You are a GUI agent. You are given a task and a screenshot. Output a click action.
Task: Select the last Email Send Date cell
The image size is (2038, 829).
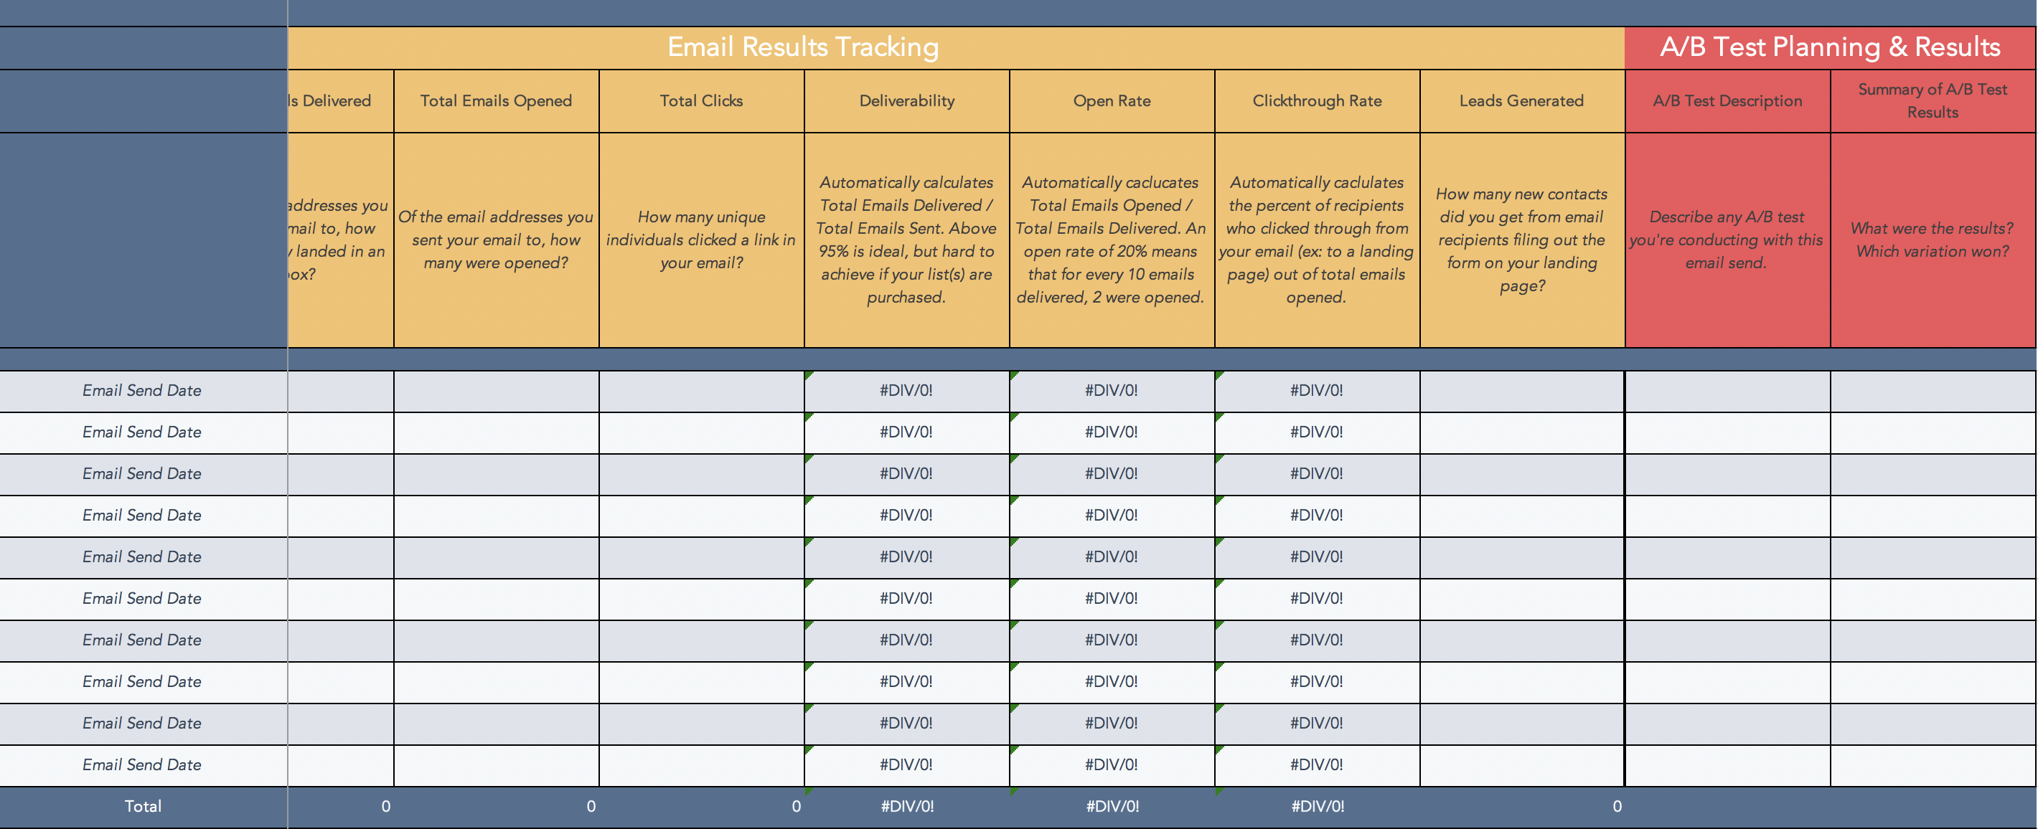click(142, 765)
